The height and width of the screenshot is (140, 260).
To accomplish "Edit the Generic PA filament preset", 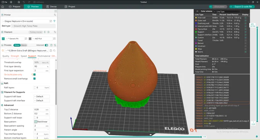I will [26, 39].
